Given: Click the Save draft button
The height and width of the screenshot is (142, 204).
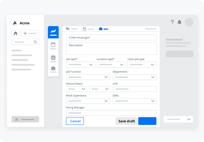Looking at the screenshot, I should click(126, 121).
